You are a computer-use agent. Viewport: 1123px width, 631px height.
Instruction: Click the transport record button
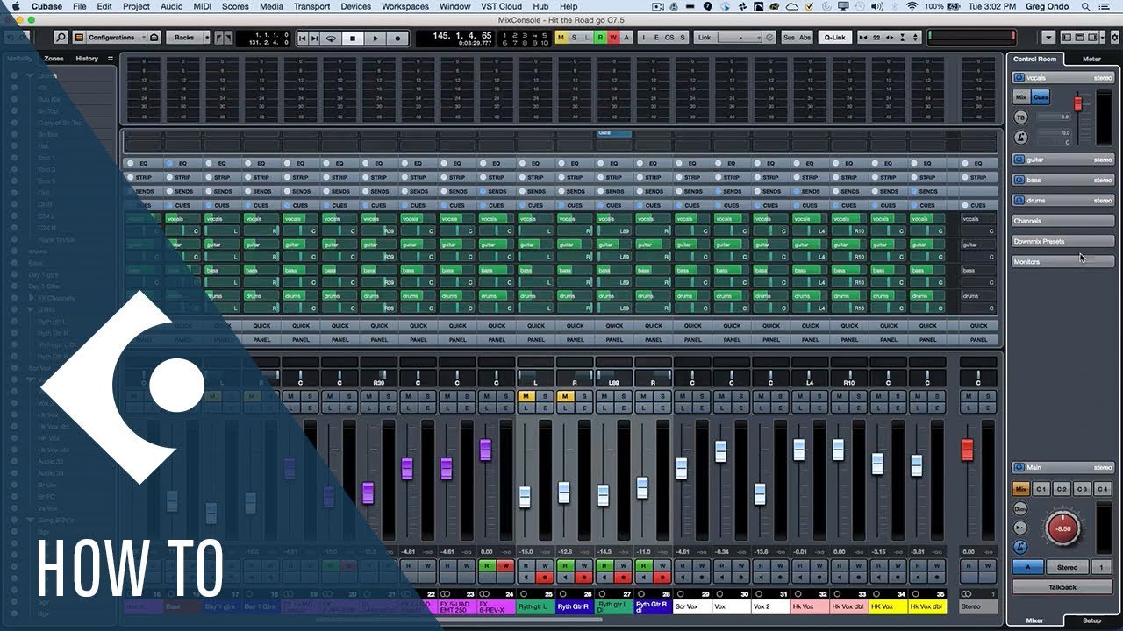pos(397,38)
